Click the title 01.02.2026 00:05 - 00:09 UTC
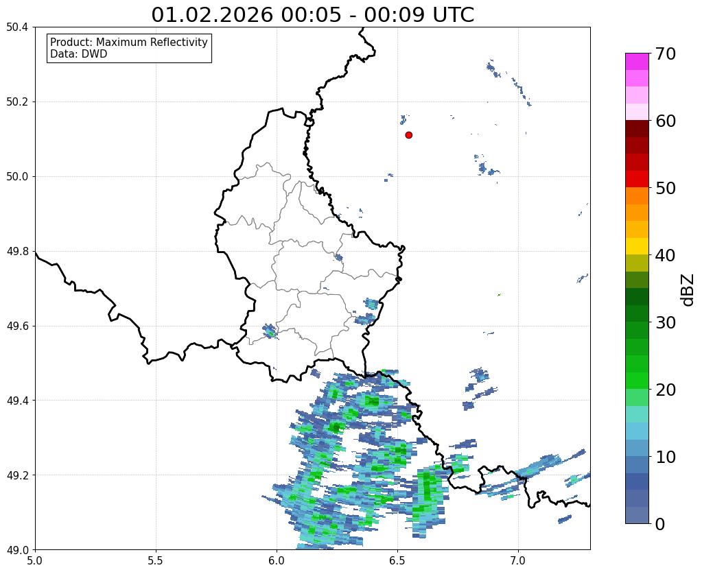Screen dimensions: 702x572 click(312, 15)
